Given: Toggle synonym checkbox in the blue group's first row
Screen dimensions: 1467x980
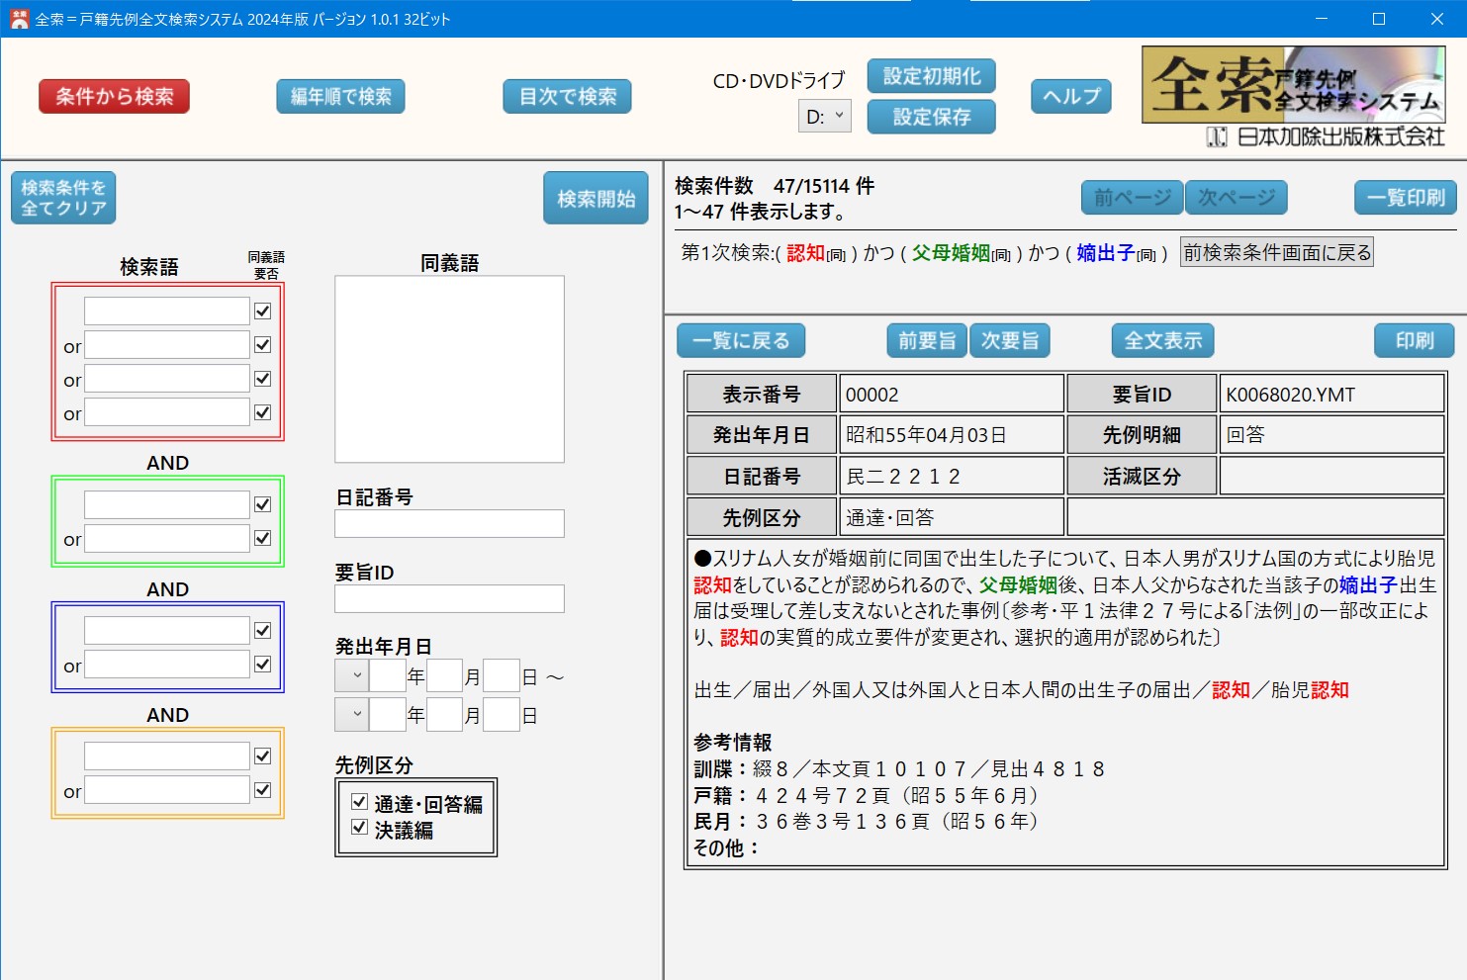Looking at the screenshot, I should [x=263, y=631].
